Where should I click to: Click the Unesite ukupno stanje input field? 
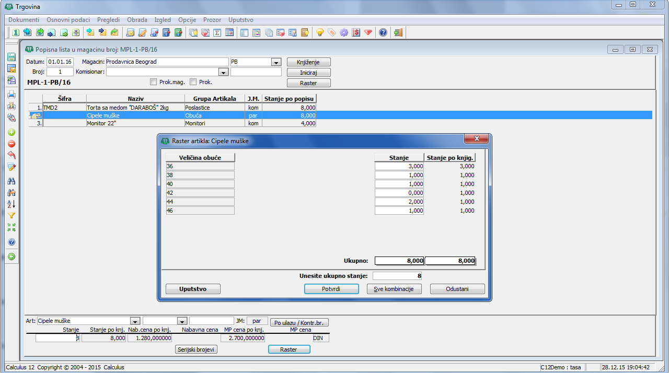coord(397,276)
